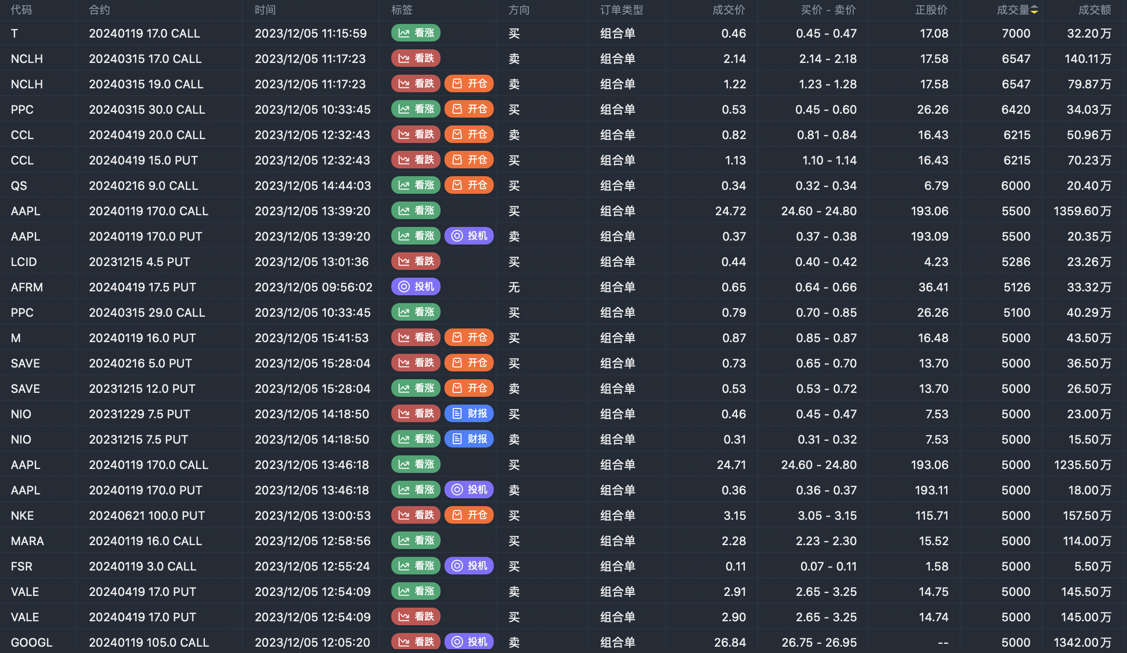Image resolution: width=1127 pixels, height=653 pixels.
Task: Sort by the 成交额 column header
Action: pyautogui.click(x=1094, y=10)
